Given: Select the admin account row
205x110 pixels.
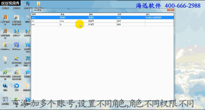Looking at the screenshot, I should pyautogui.click(x=102, y=17).
